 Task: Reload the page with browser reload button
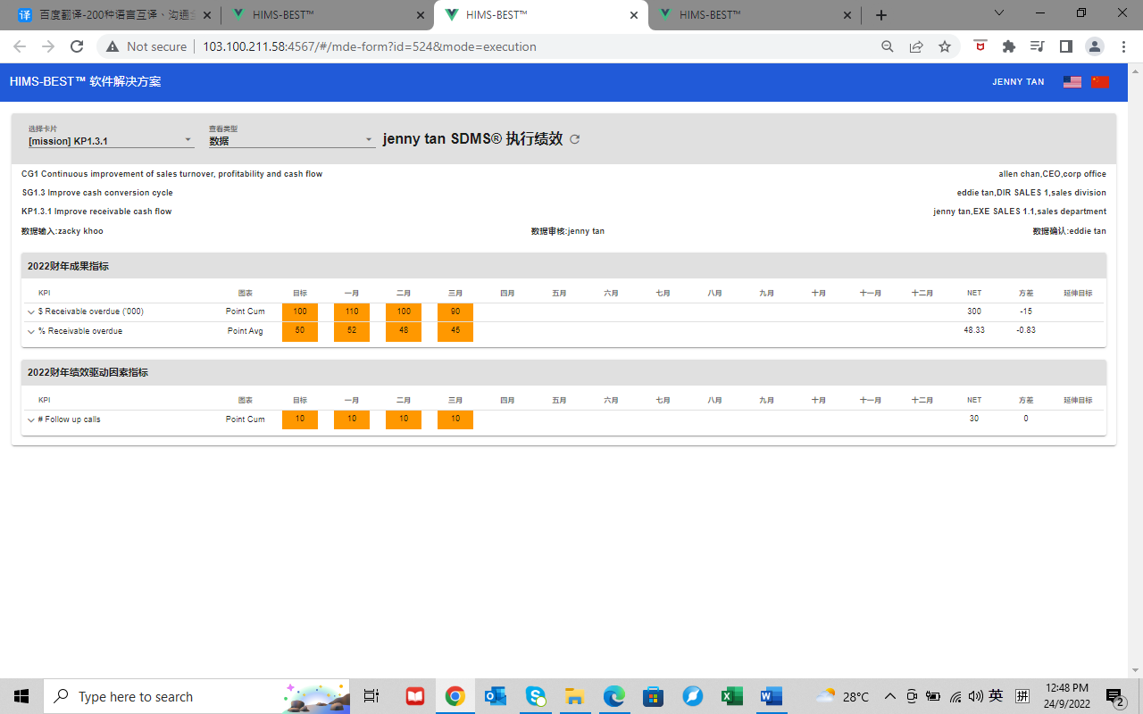[x=77, y=46]
